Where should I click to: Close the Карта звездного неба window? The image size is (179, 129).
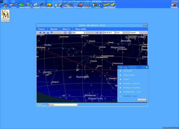click(146, 25)
